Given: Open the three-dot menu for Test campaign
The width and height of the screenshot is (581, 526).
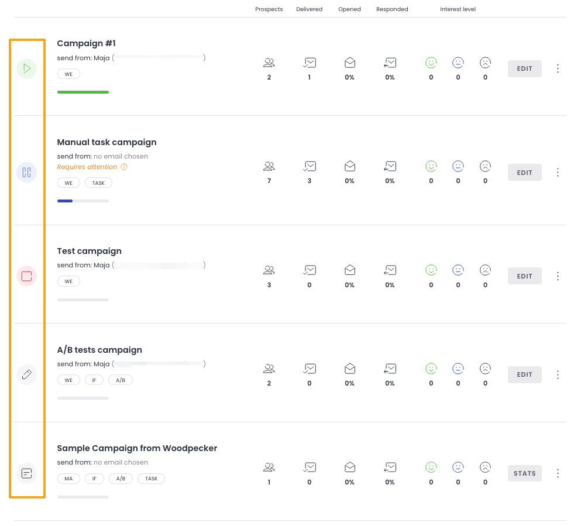Looking at the screenshot, I should click(558, 276).
